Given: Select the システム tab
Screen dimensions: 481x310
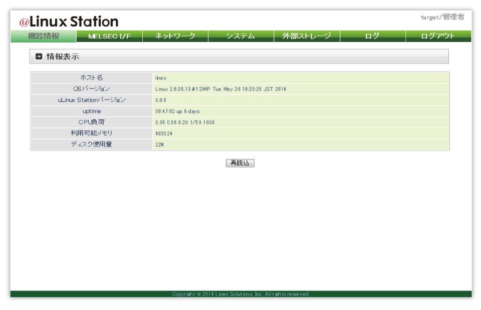Looking at the screenshot, I should click(x=241, y=36).
